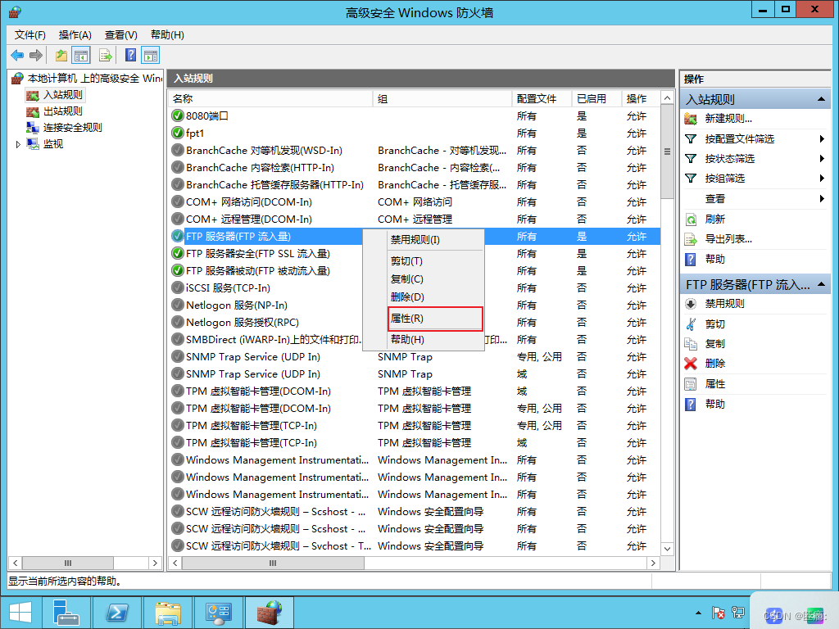Open Windows Start button on taskbar
This screenshot has height=629, width=839.
coord(20,613)
